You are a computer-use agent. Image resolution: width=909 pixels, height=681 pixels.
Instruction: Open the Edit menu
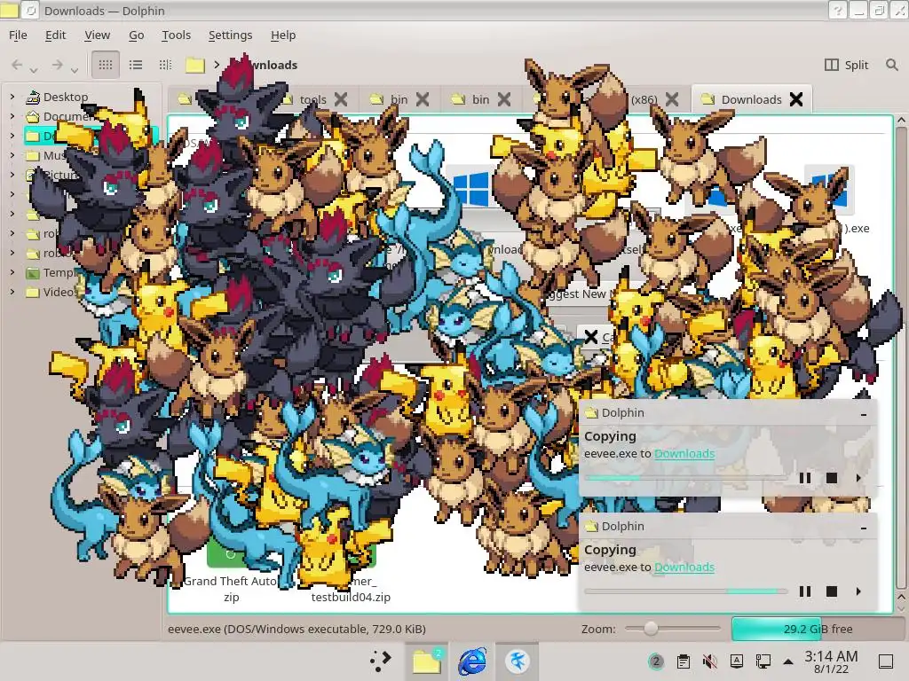tap(56, 35)
